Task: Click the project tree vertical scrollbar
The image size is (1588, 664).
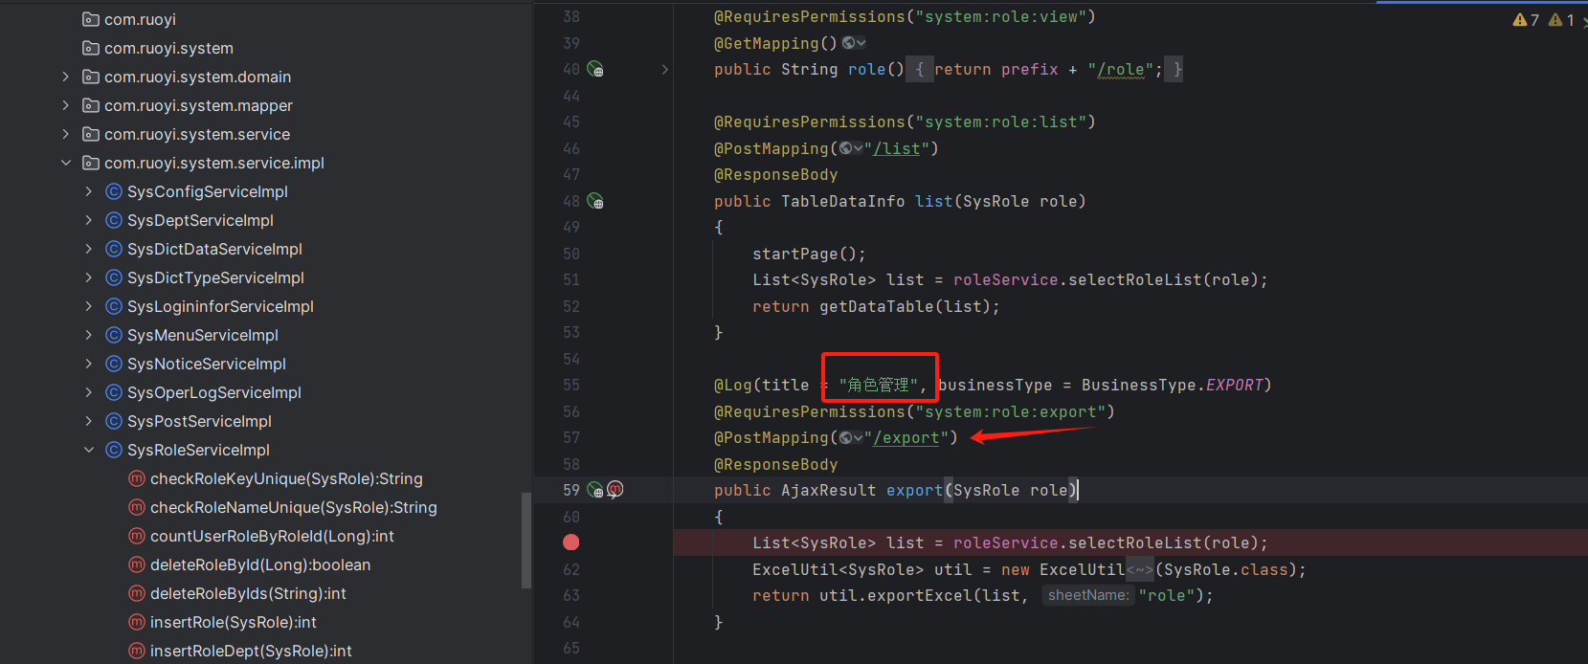Action: [x=526, y=541]
